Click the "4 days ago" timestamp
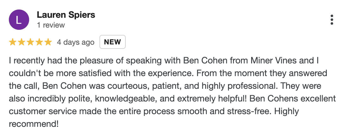 [x=75, y=42]
